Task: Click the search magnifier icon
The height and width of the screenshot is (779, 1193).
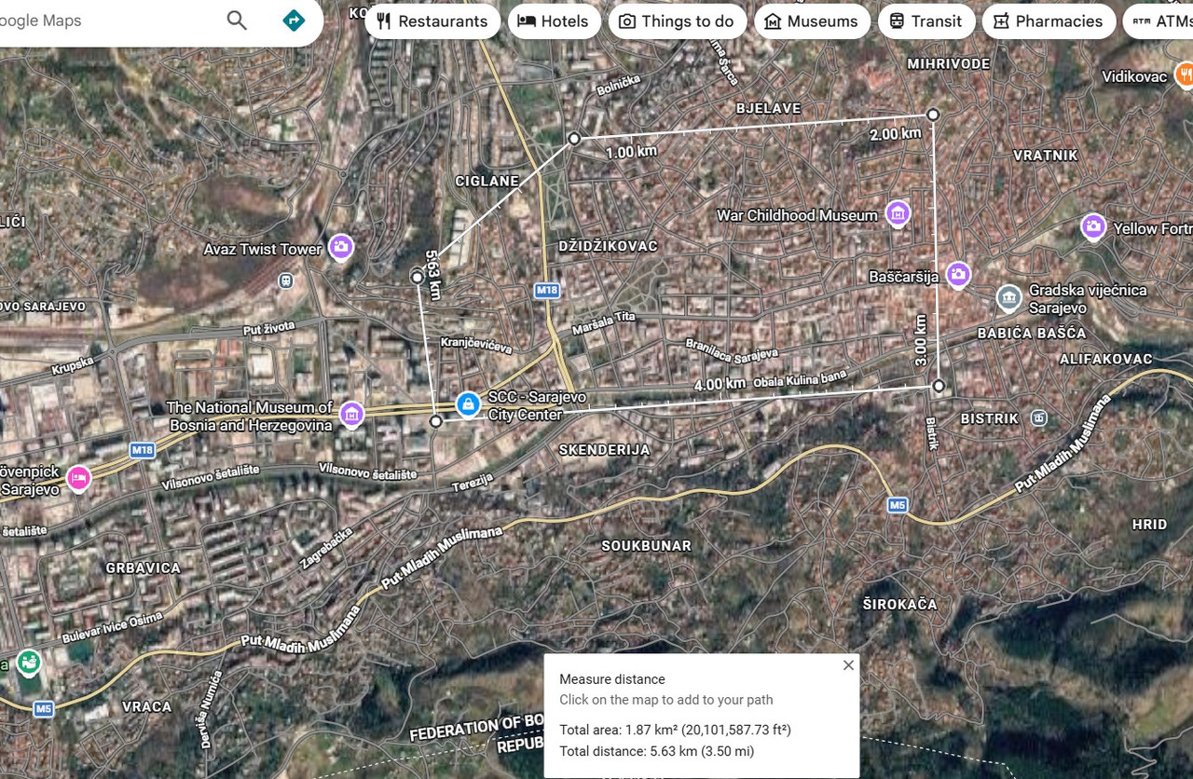Action: [237, 20]
